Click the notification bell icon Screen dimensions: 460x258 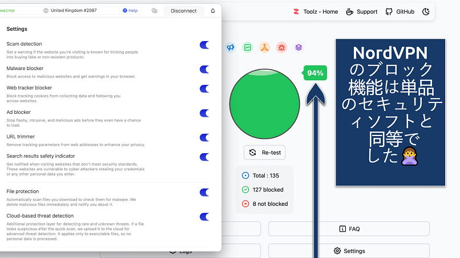213,11
